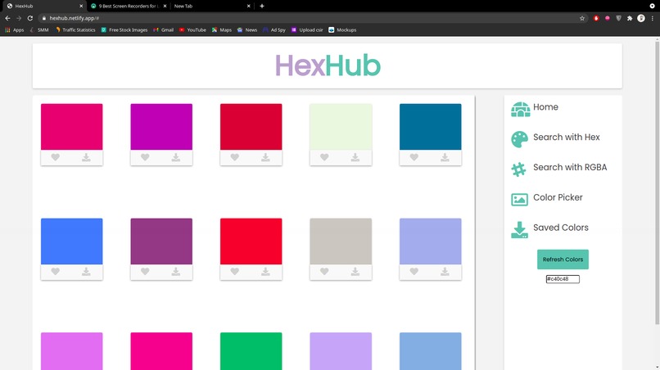
Task: Select the pink-red color swatch
Action: click(71, 127)
